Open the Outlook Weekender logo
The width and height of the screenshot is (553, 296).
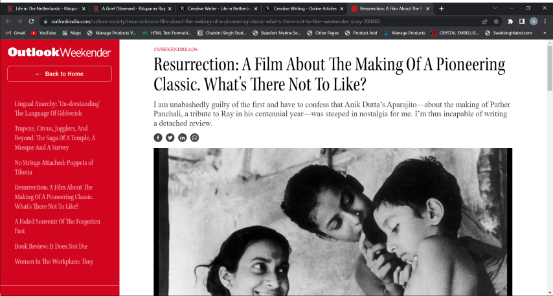(x=60, y=52)
